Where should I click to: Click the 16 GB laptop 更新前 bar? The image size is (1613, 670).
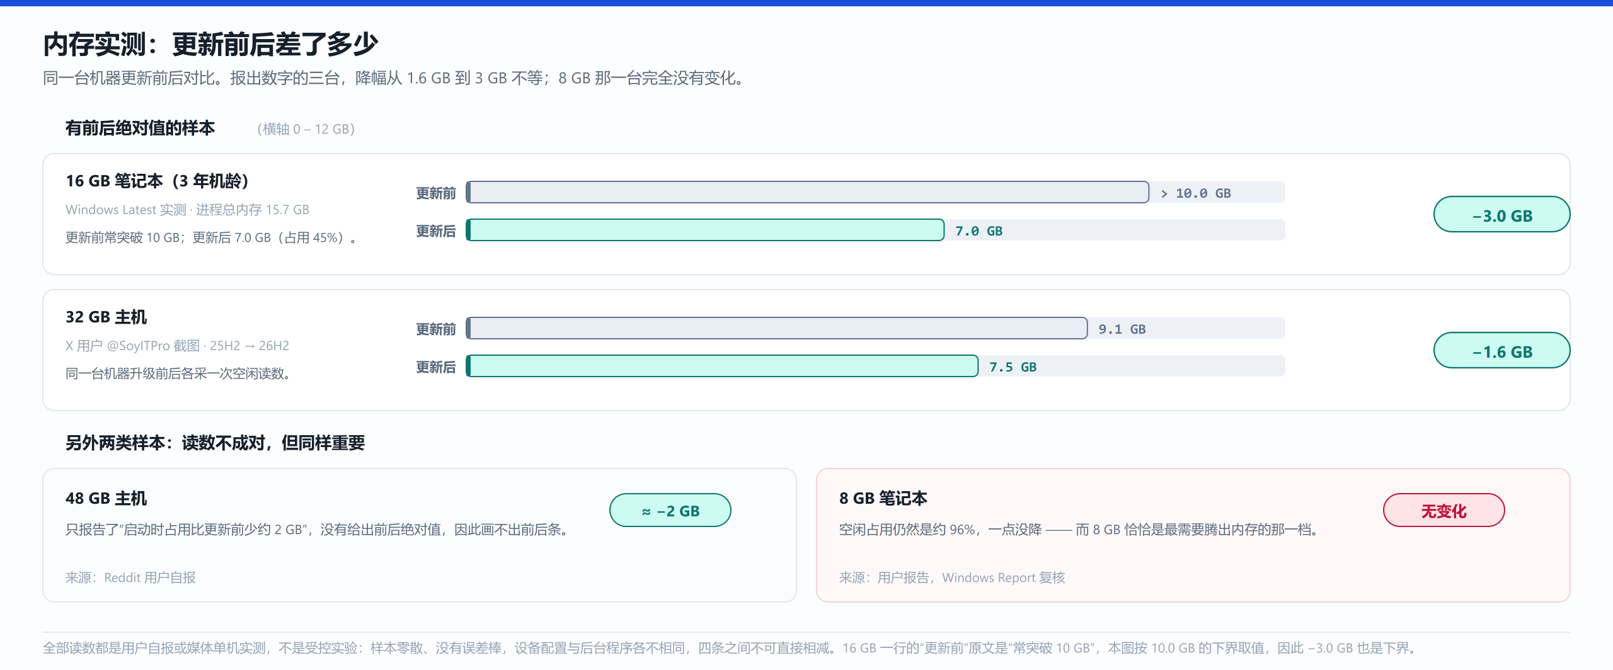pyautogui.click(x=808, y=192)
